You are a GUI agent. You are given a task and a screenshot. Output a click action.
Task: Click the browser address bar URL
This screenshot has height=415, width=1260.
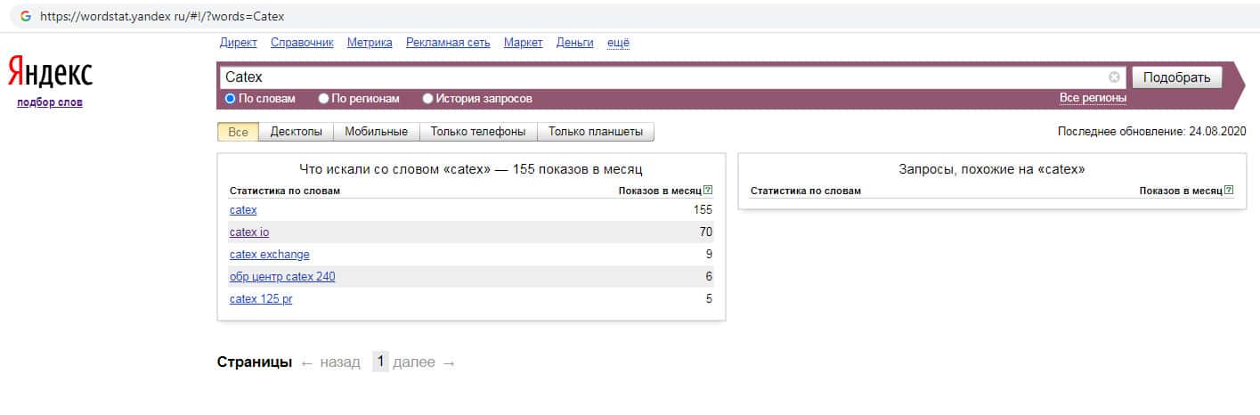point(163,16)
